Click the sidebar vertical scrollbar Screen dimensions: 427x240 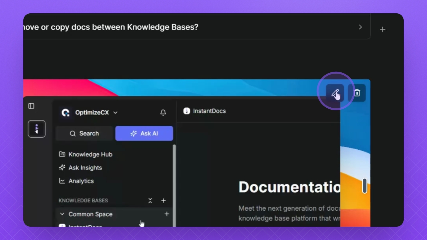[174, 186]
